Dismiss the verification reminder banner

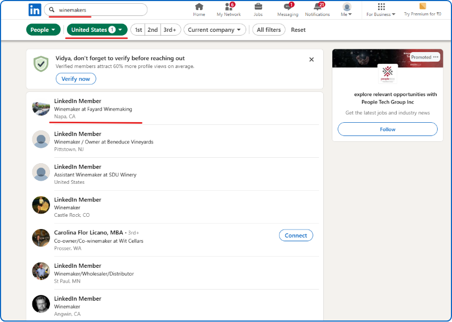311,60
